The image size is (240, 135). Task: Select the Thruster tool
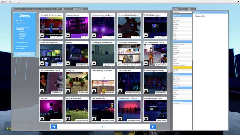tap(182, 70)
